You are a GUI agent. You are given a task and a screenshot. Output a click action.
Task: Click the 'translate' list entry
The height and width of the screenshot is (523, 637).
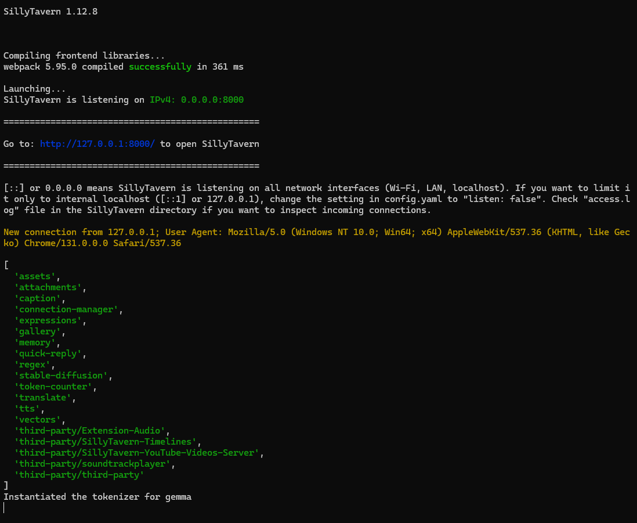point(43,398)
